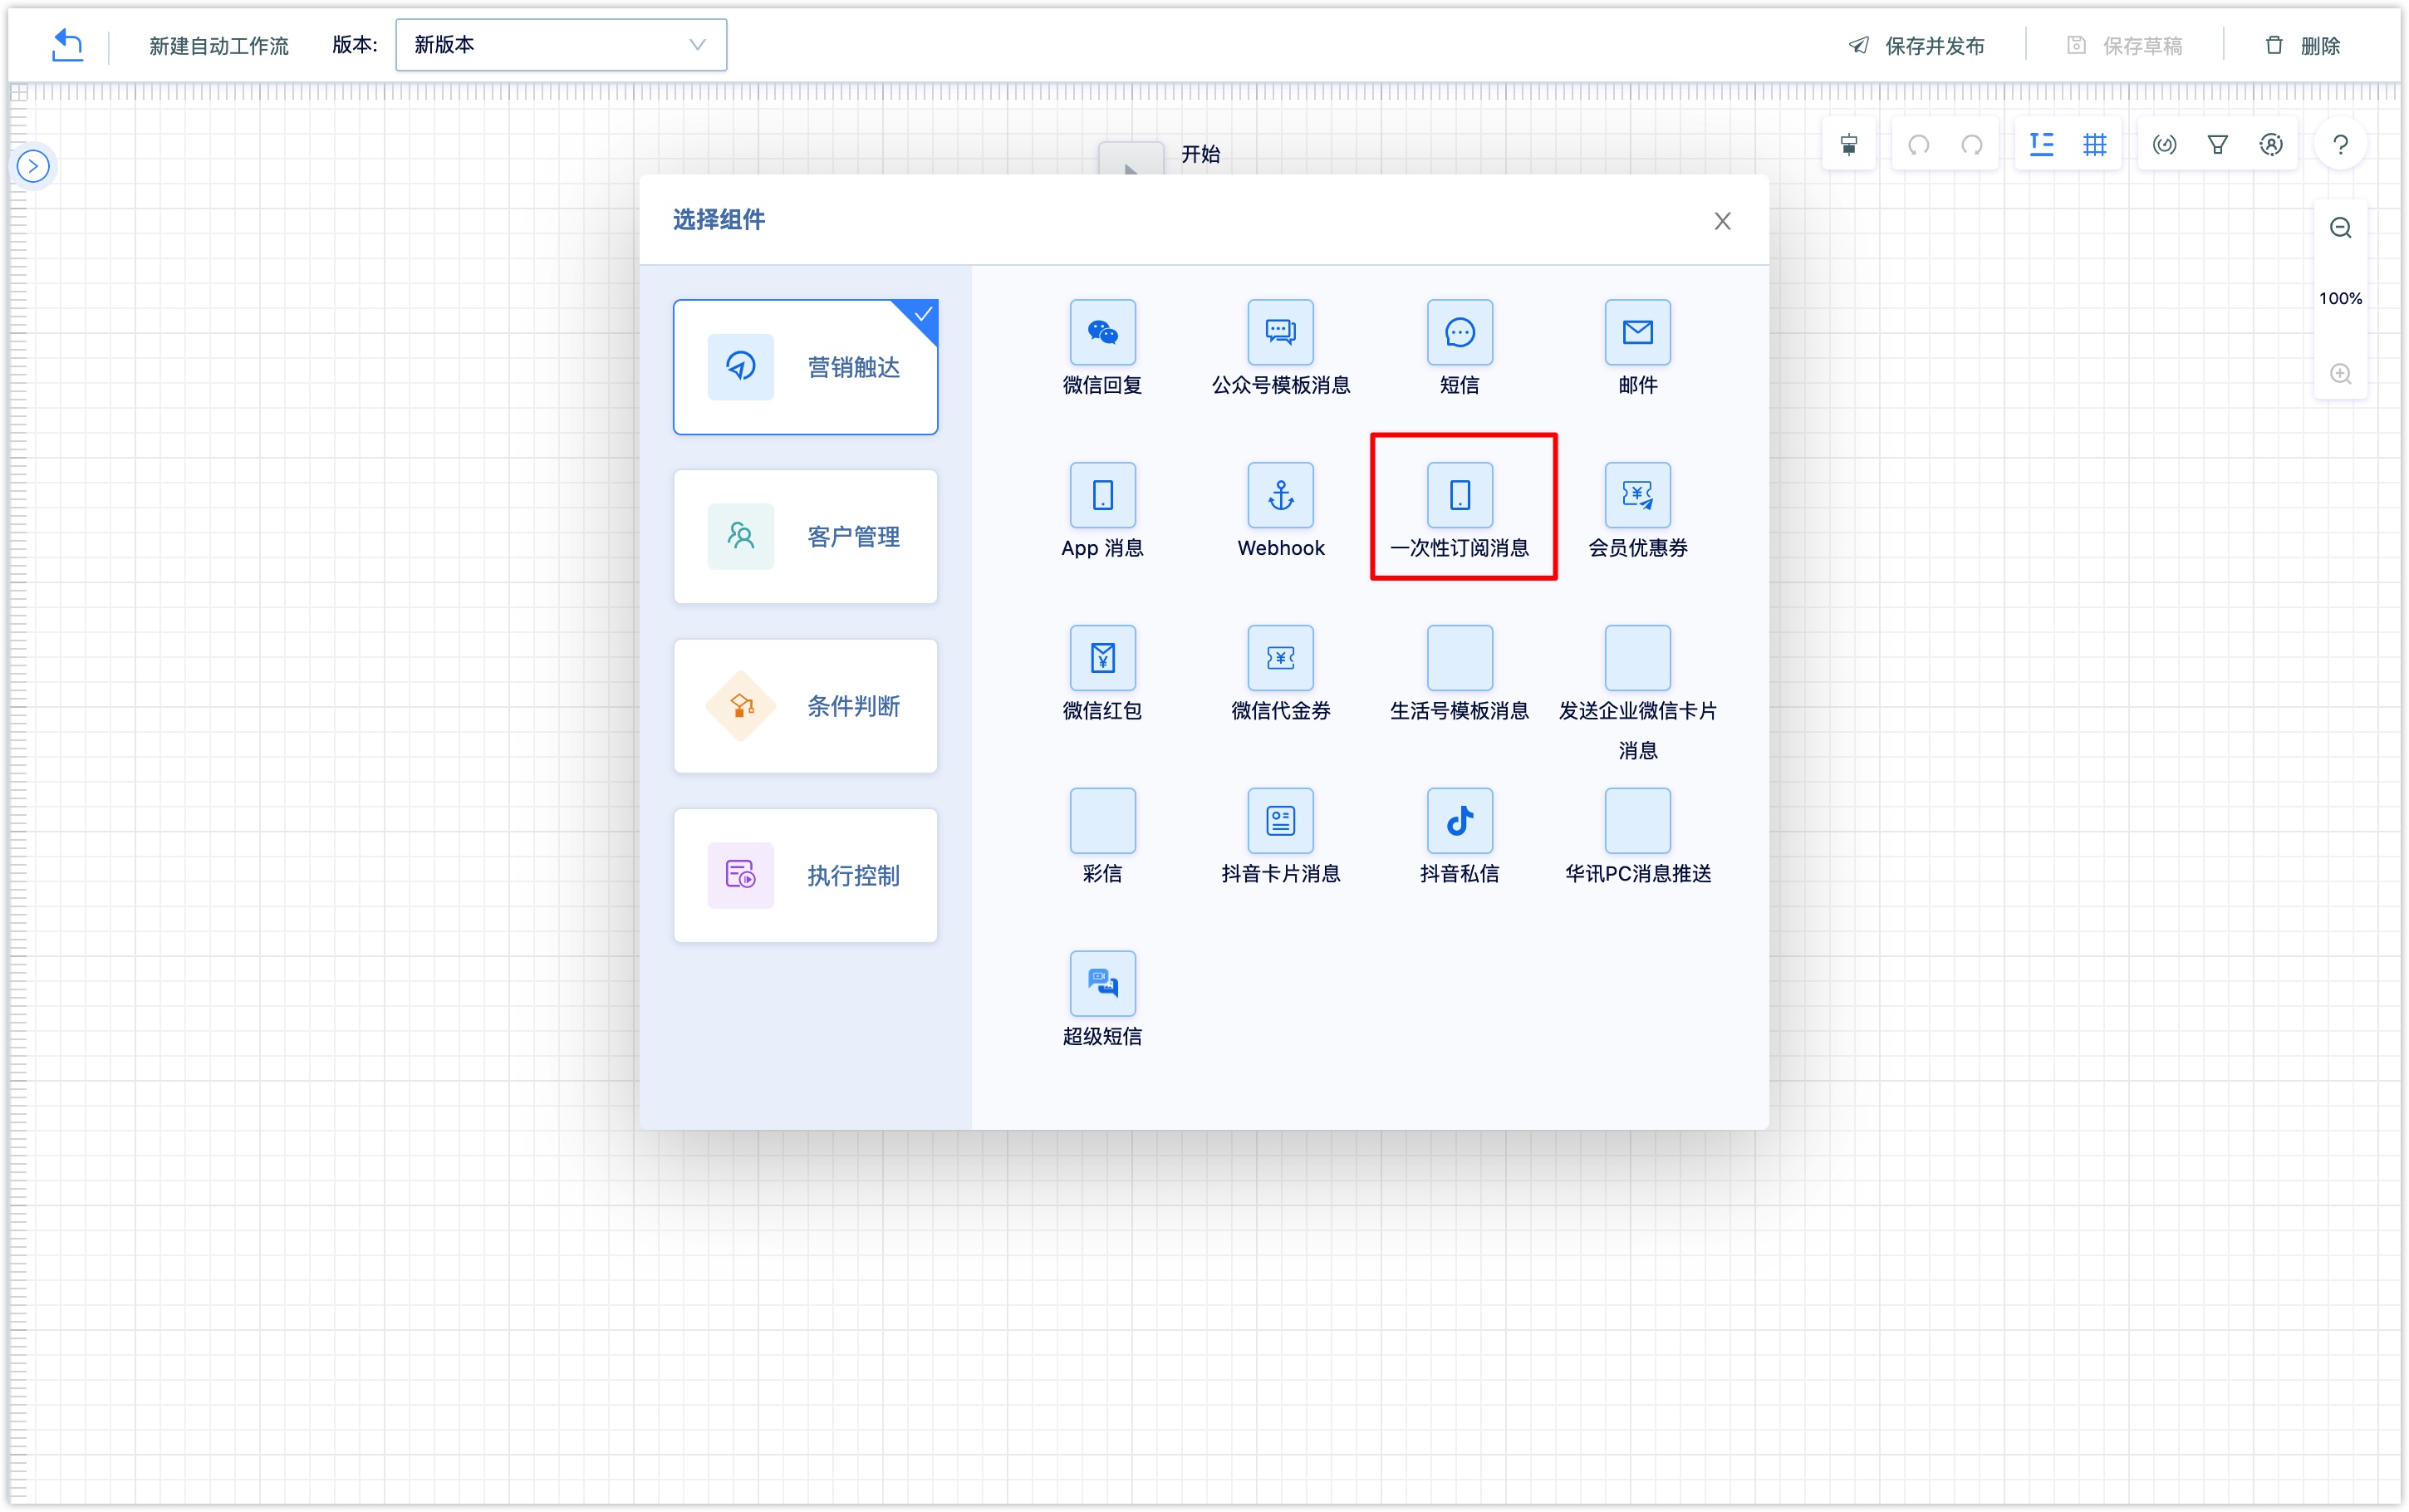Screen dimensions: 2409x1512
Task: Choose the 公众号模板消息 component
Action: click(1280, 348)
